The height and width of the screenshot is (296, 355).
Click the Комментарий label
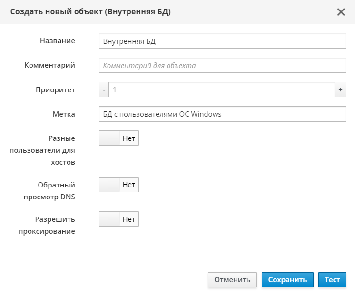49,65
